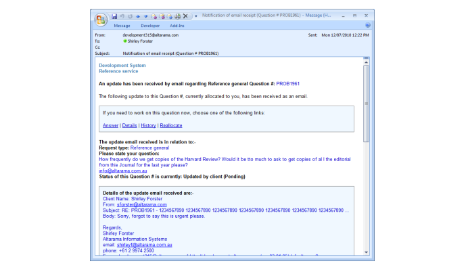
Task: Click the Redo arrow icon
Action: [130, 16]
